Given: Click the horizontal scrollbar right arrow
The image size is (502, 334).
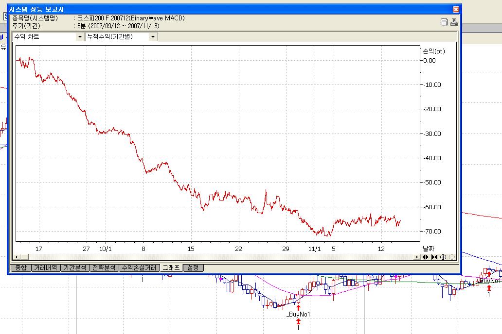Looking at the screenshot, I should tap(417, 257).
